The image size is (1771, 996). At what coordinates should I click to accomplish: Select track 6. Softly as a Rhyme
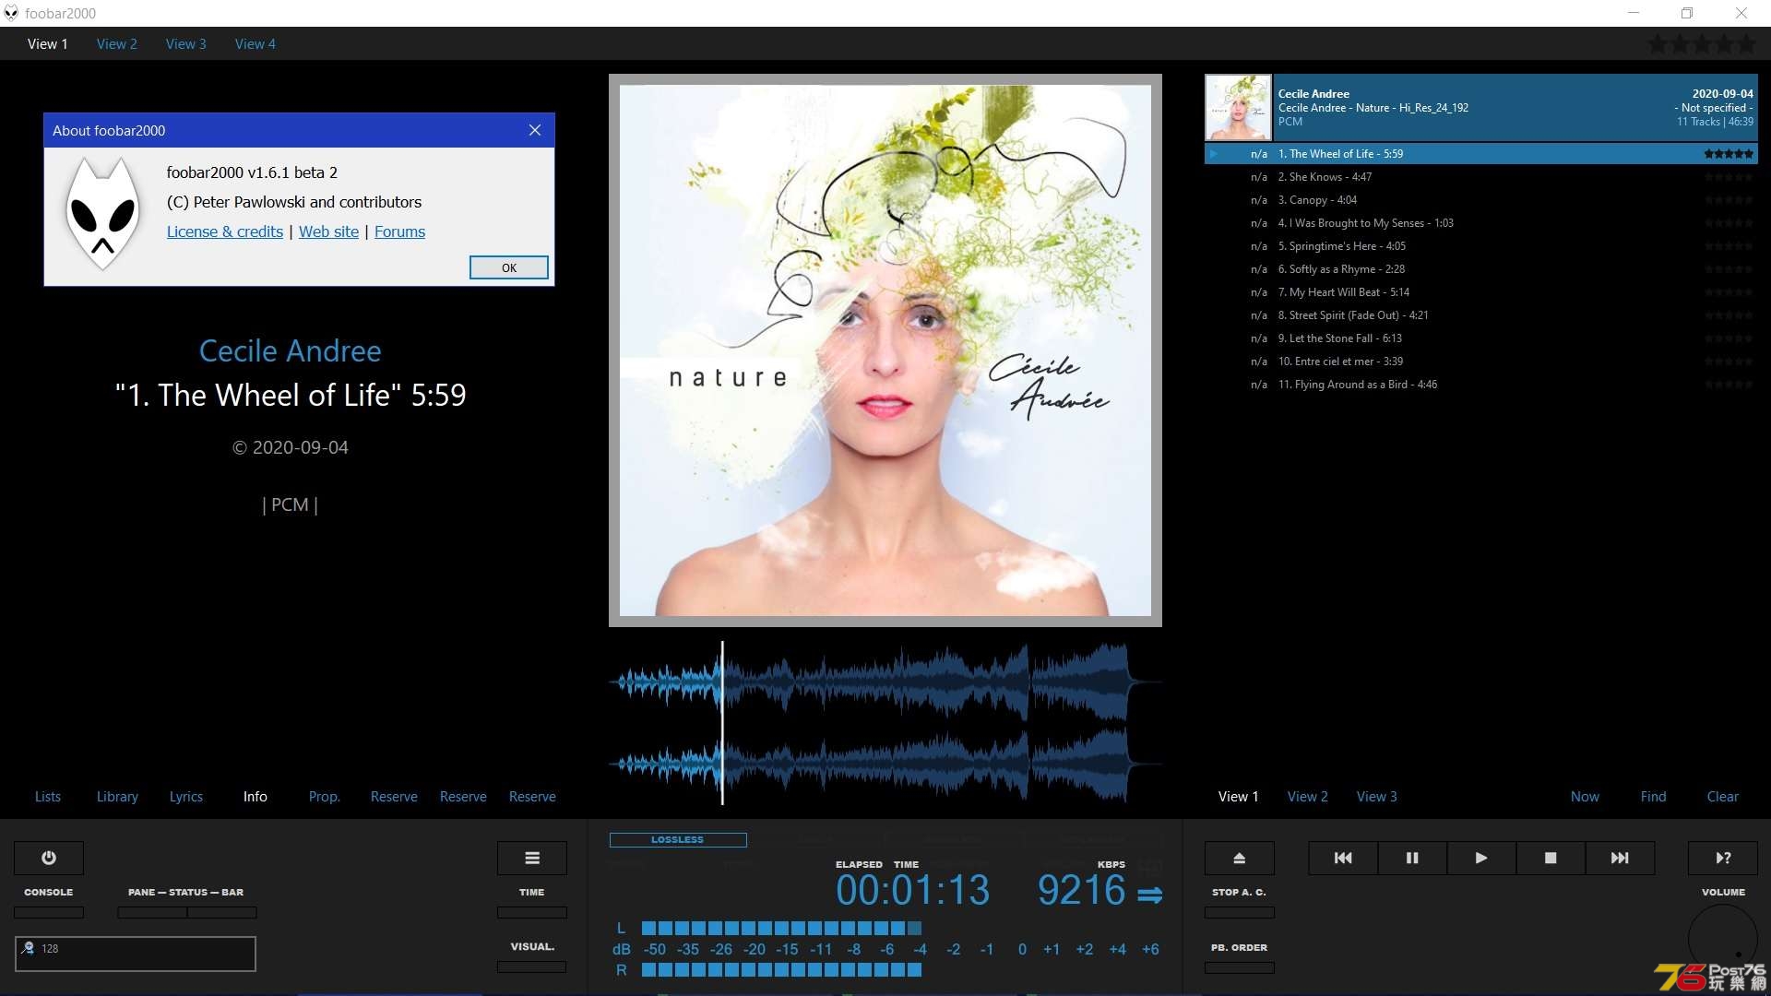coord(1481,269)
